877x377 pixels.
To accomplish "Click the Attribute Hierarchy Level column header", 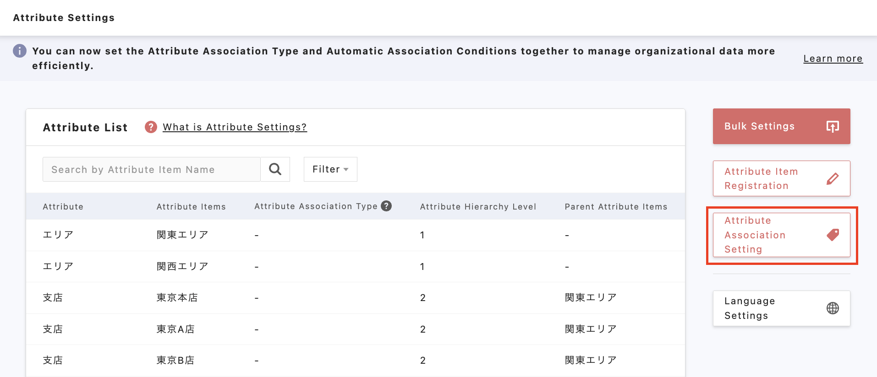I will point(477,206).
